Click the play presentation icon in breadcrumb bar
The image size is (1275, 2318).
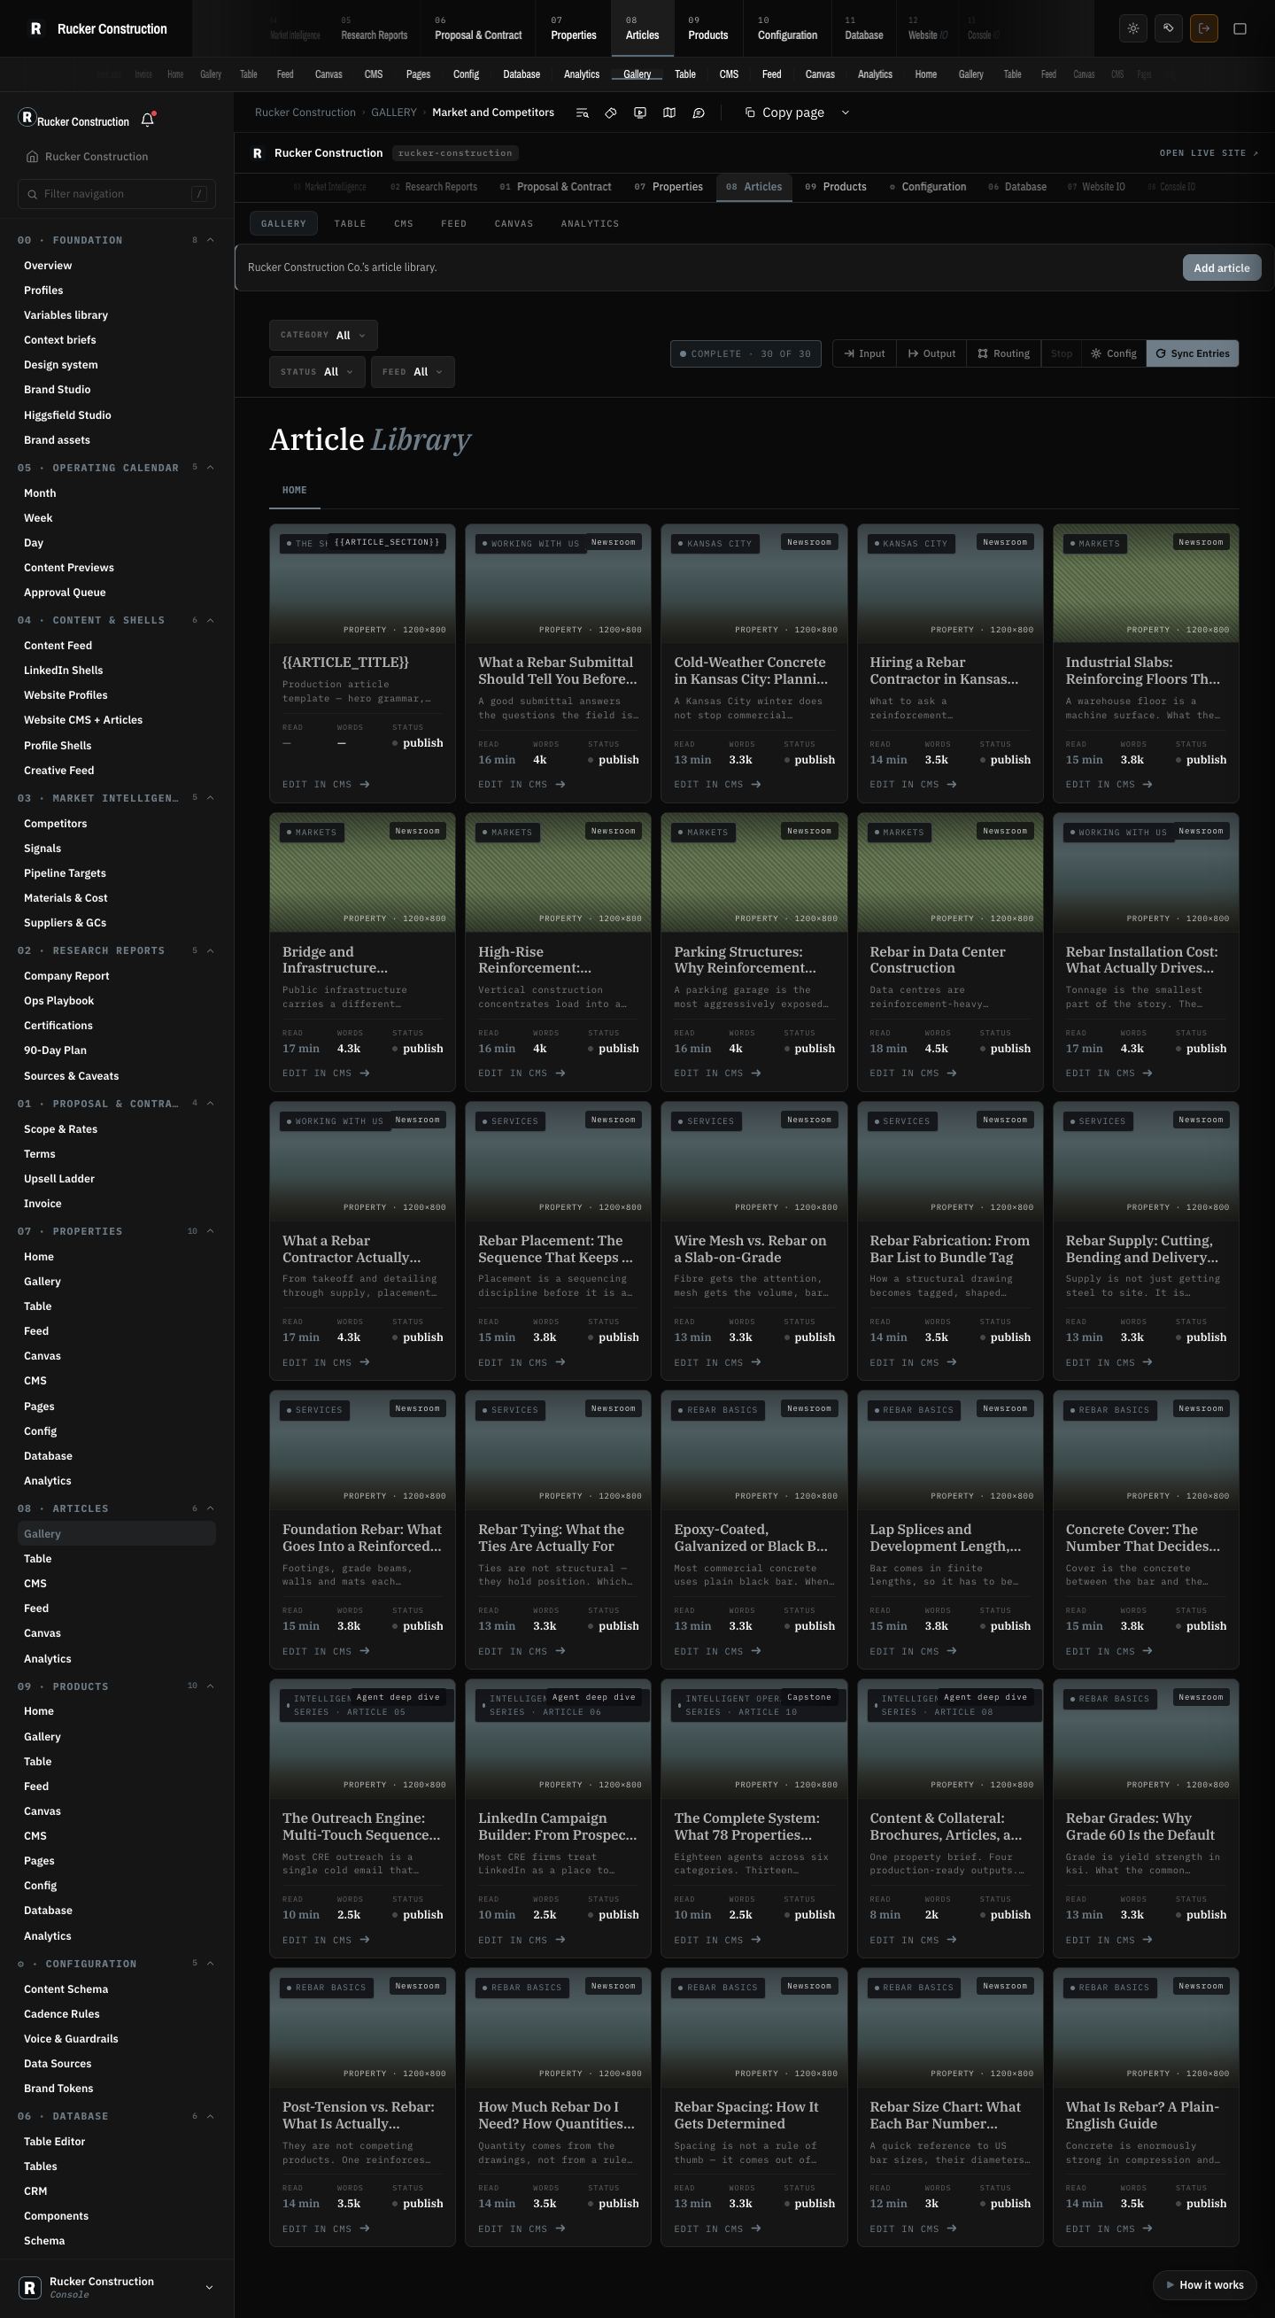(640, 112)
